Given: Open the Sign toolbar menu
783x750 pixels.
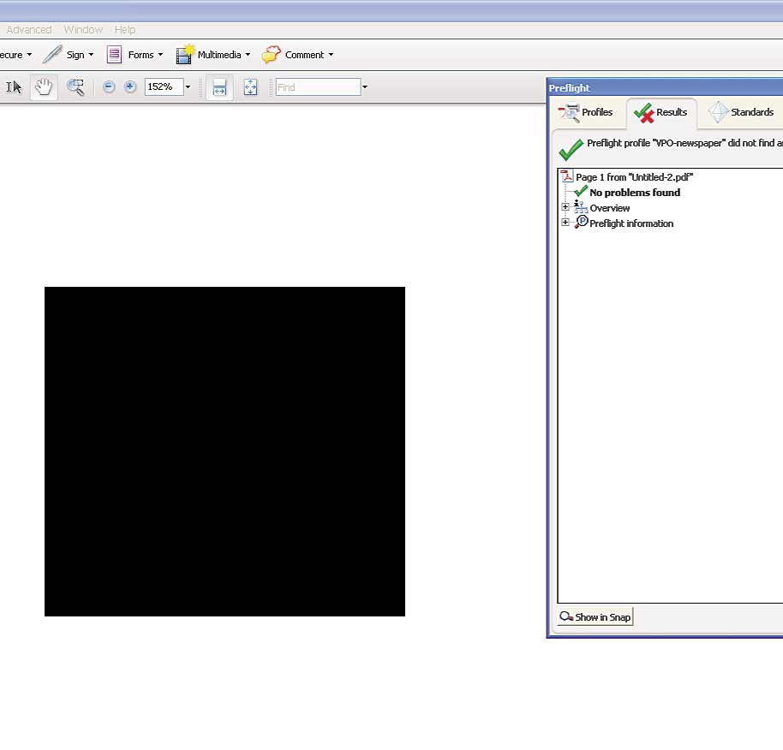Looking at the screenshot, I should tap(69, 55).
